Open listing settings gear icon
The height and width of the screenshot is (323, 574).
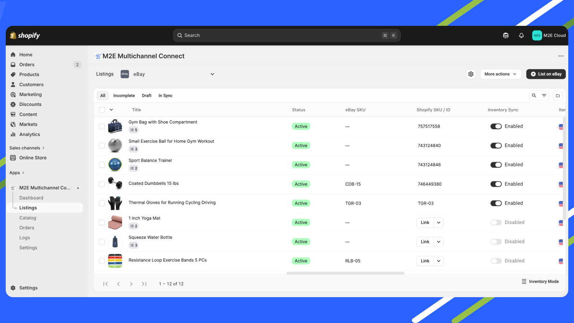click(x=471, y=74)
